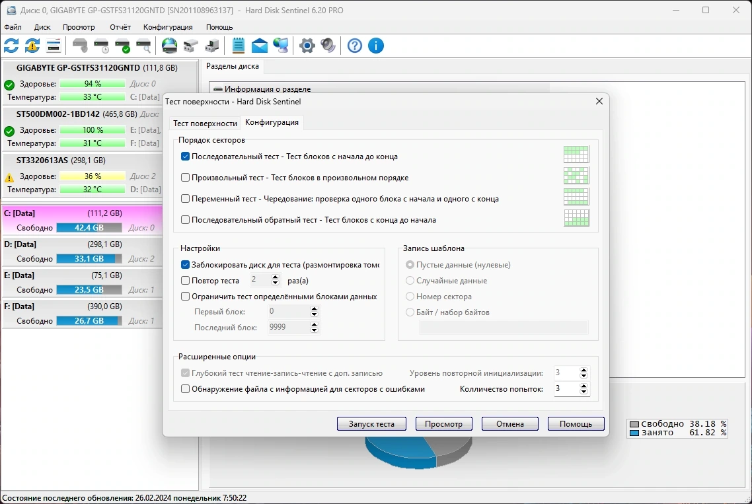752x504 pixels.
Task: Open the 'Просмотр' menu
Action: [x=79, y=27]
